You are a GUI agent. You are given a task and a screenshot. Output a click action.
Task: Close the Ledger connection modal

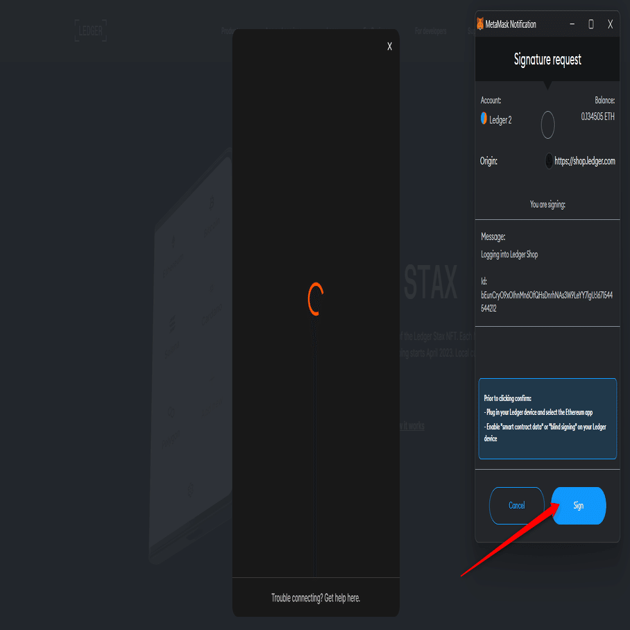tap(389, 46)
